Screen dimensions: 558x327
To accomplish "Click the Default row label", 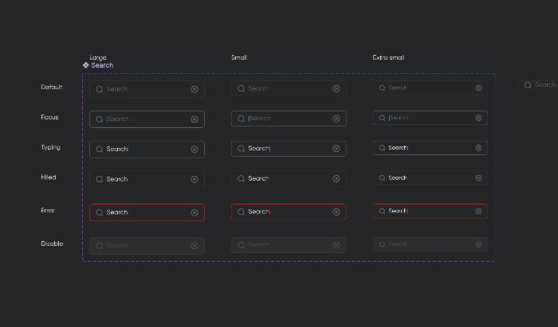I will tap(52, 87).
